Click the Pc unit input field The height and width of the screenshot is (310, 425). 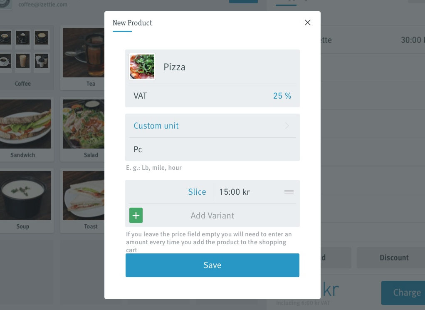[212, 149]
